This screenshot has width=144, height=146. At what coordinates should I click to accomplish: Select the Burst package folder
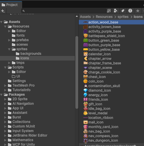pos(14,117)
